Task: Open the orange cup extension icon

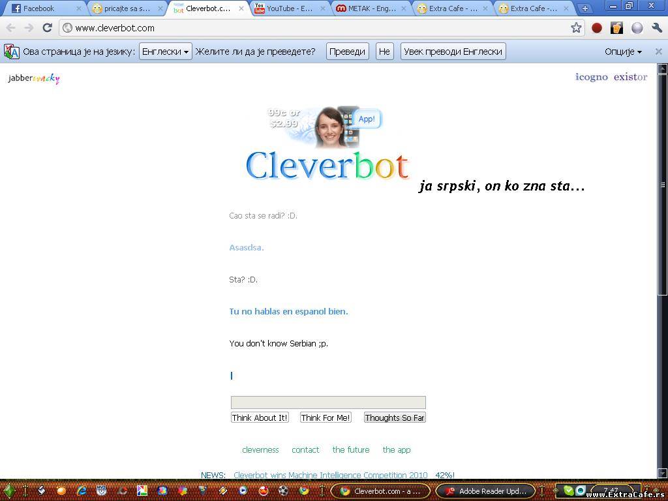Action: click(x=616, y=27)
